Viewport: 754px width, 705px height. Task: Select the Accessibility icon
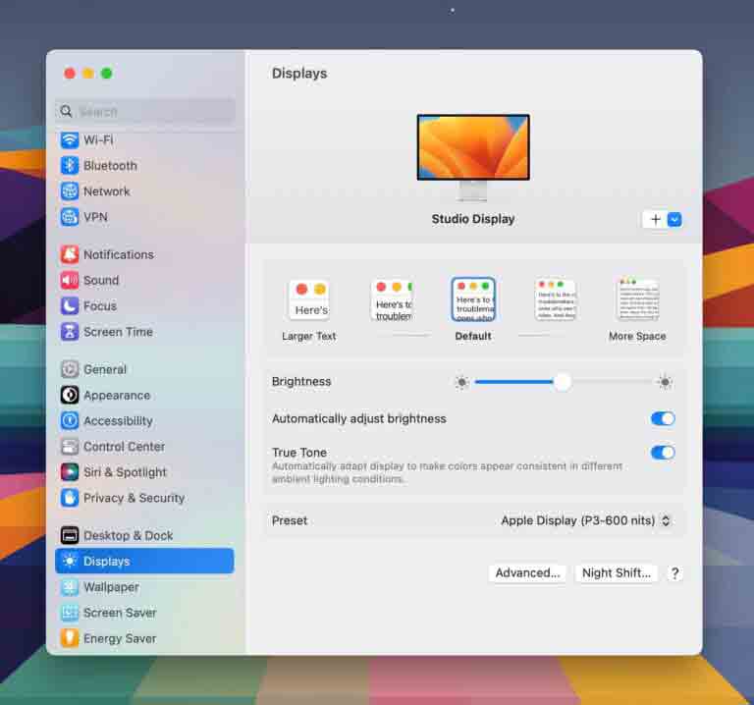(x=70, y=421)
